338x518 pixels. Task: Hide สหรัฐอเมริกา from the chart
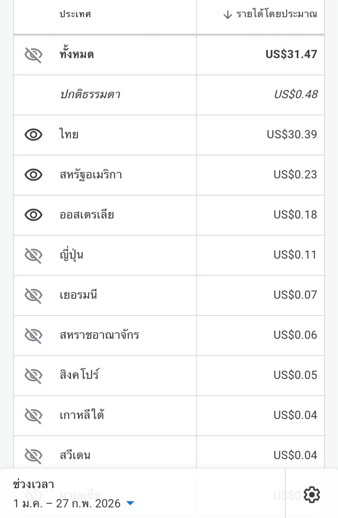[33, 175]
